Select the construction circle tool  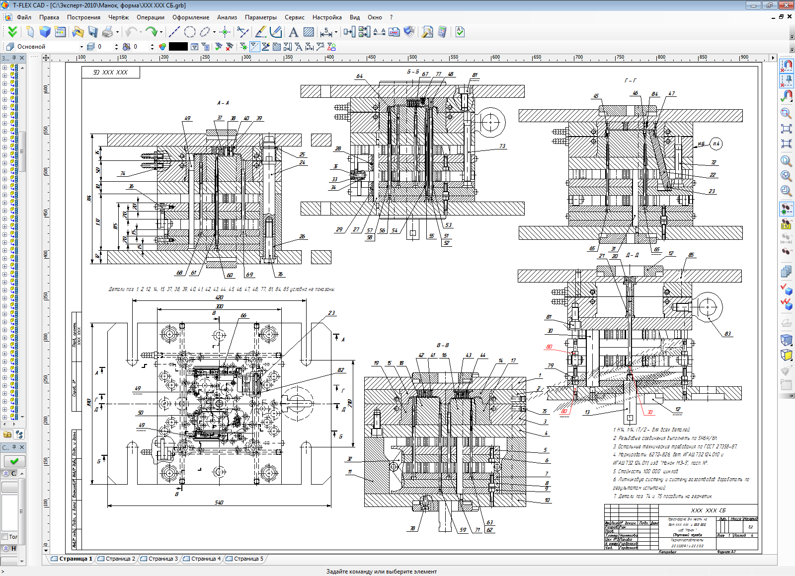point(189,32)
